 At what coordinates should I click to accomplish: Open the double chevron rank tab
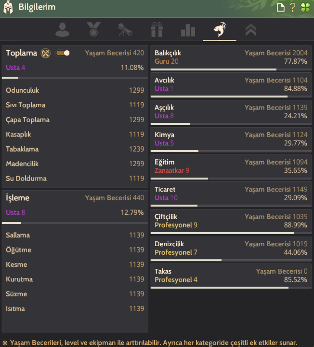[x=250, y=30]
